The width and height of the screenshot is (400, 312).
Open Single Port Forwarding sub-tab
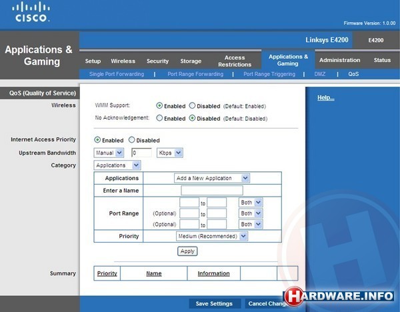[x=117, y=74]
